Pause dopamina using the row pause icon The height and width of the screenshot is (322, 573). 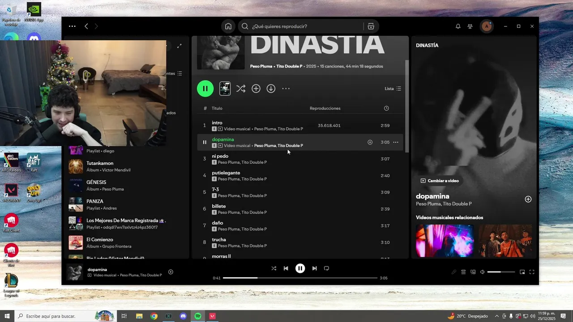[x=205, y=142]
